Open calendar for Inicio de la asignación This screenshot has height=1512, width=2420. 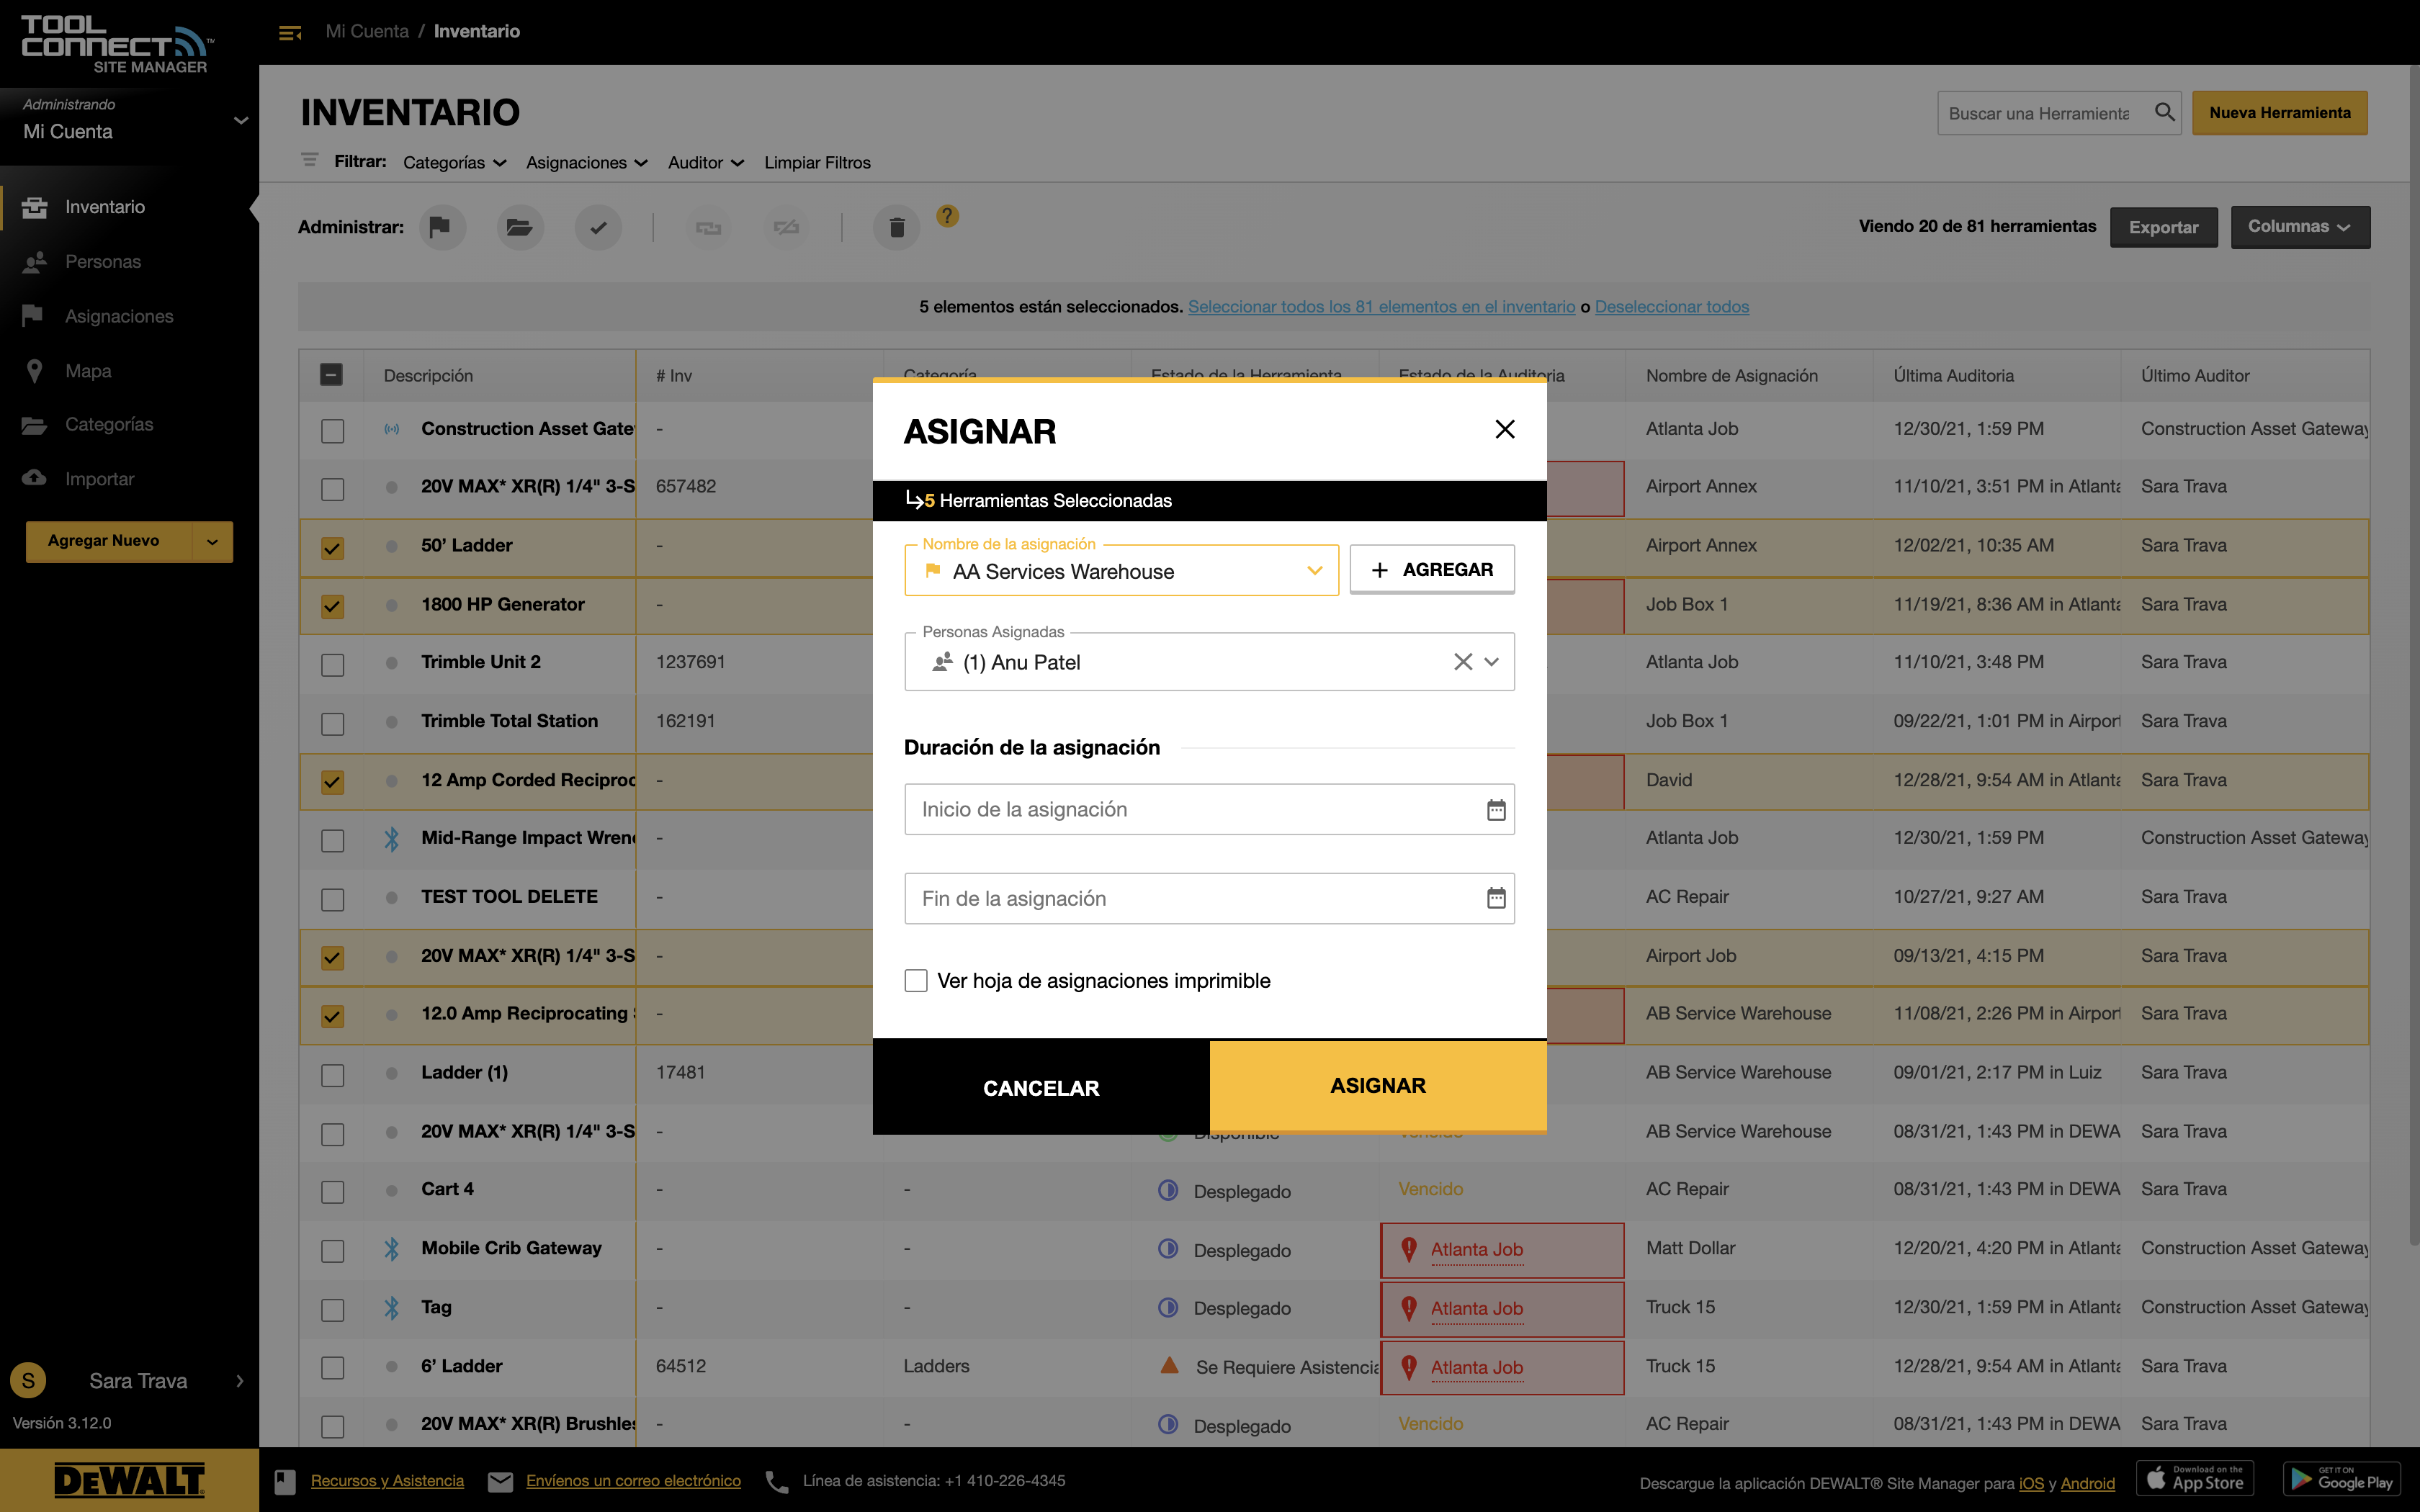tap(1495, 809)
